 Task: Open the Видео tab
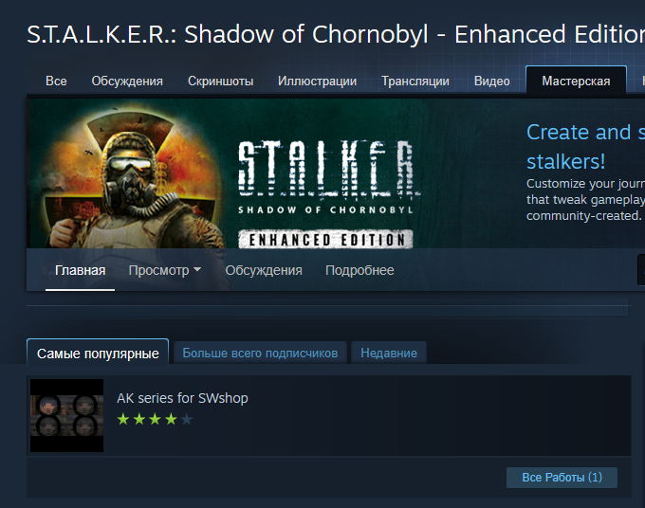coord(492,81)
